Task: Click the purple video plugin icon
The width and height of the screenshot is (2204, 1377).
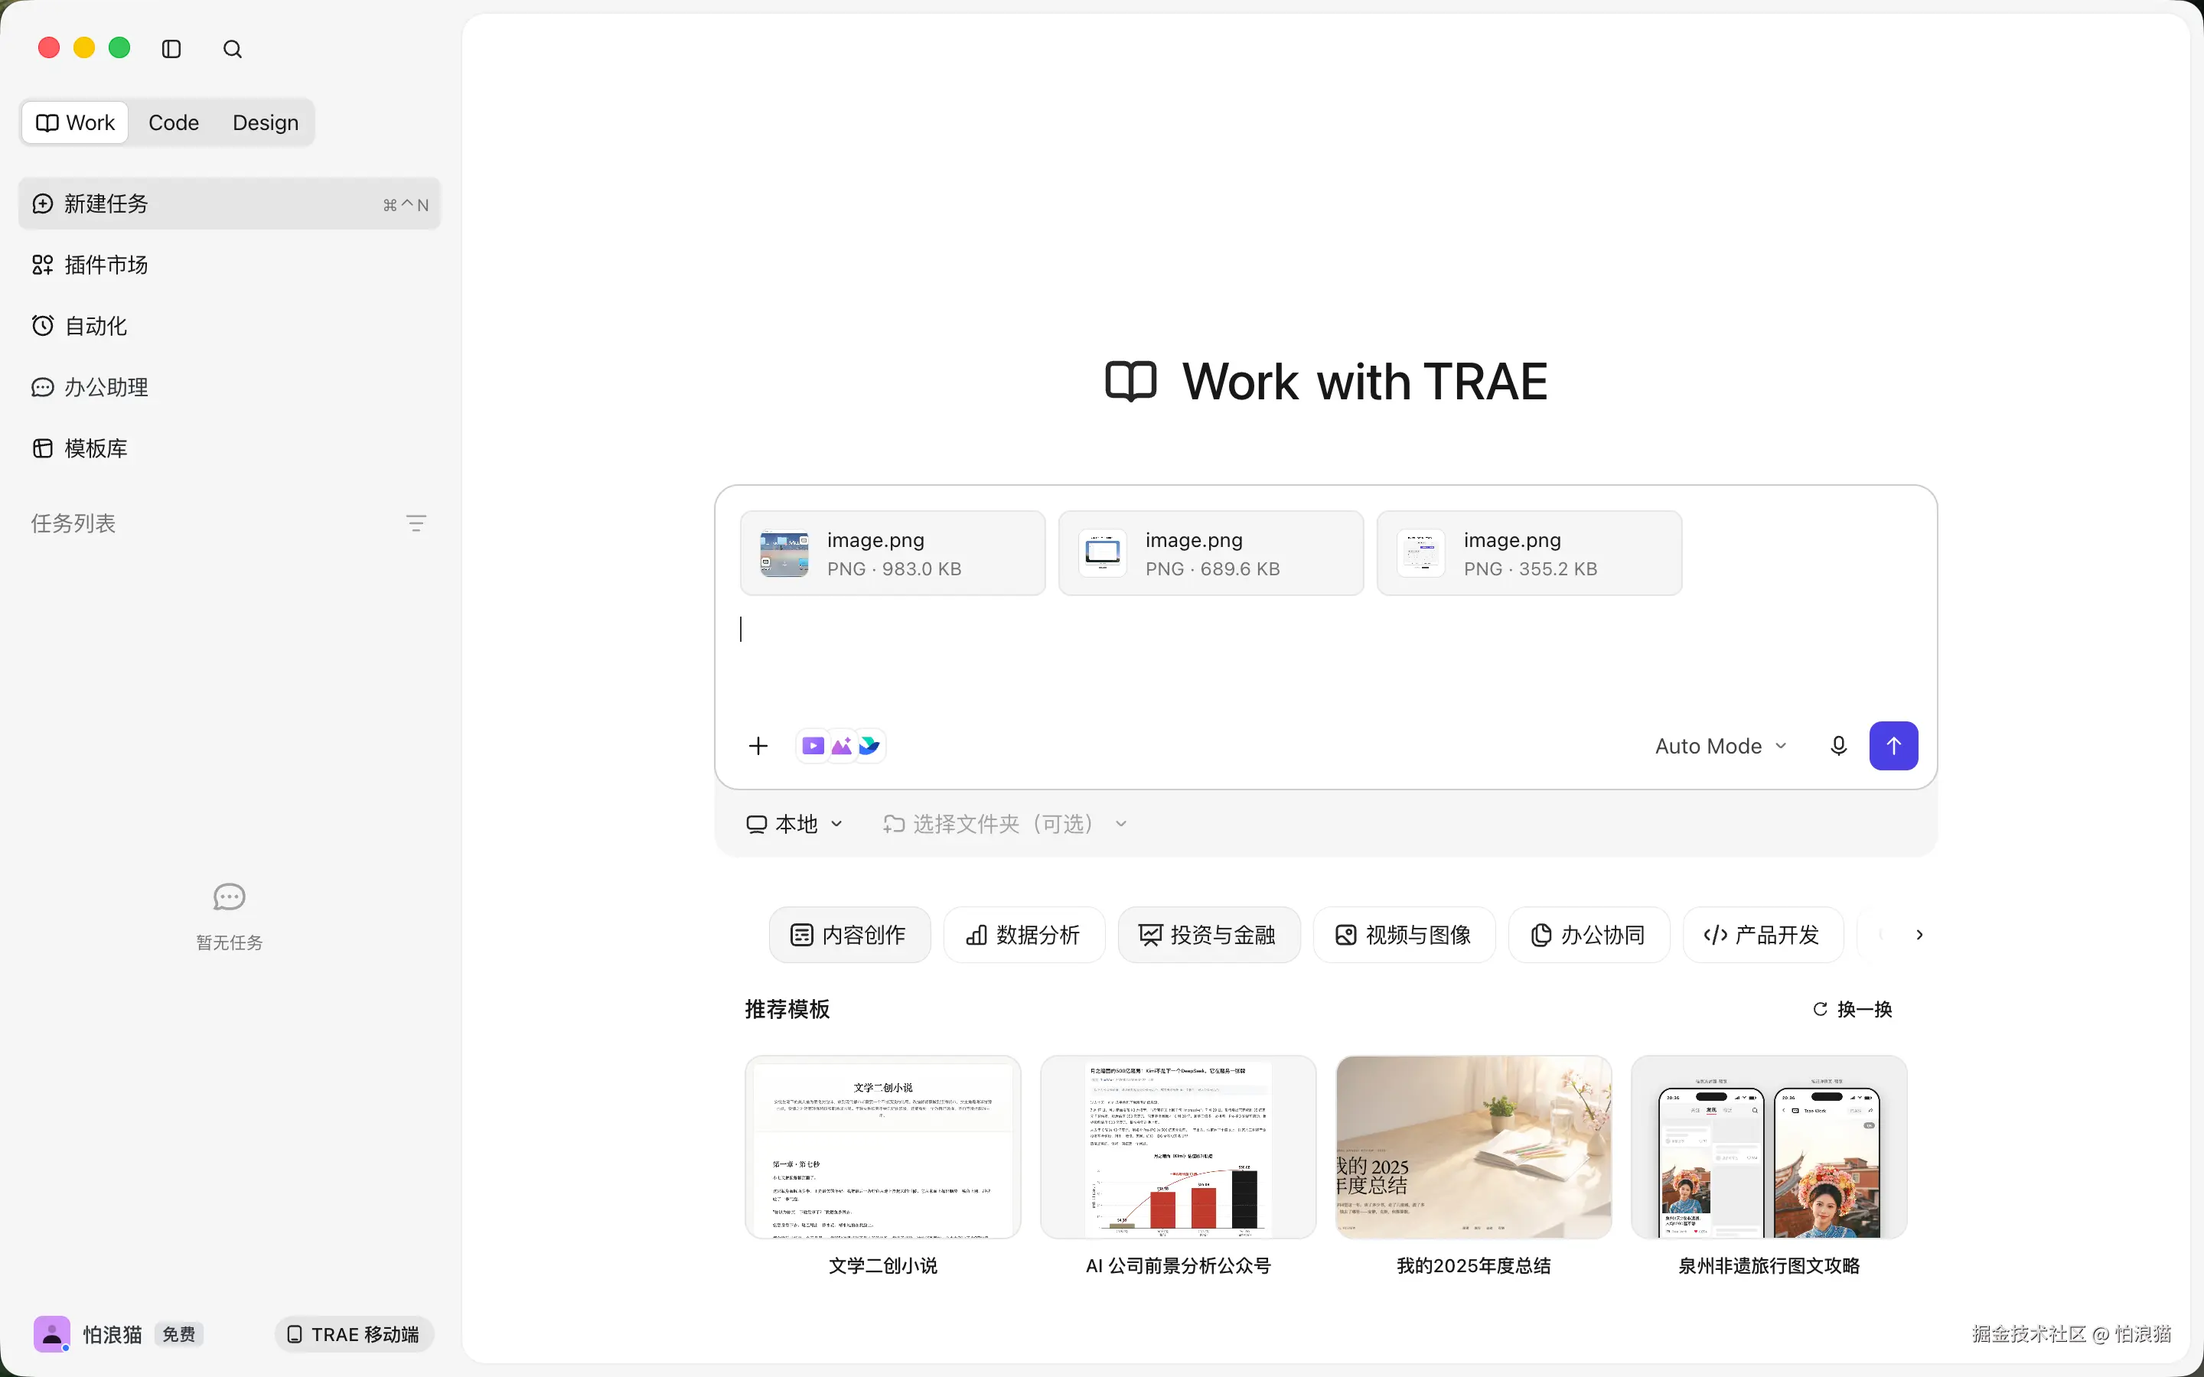Action: pos(813,747)
